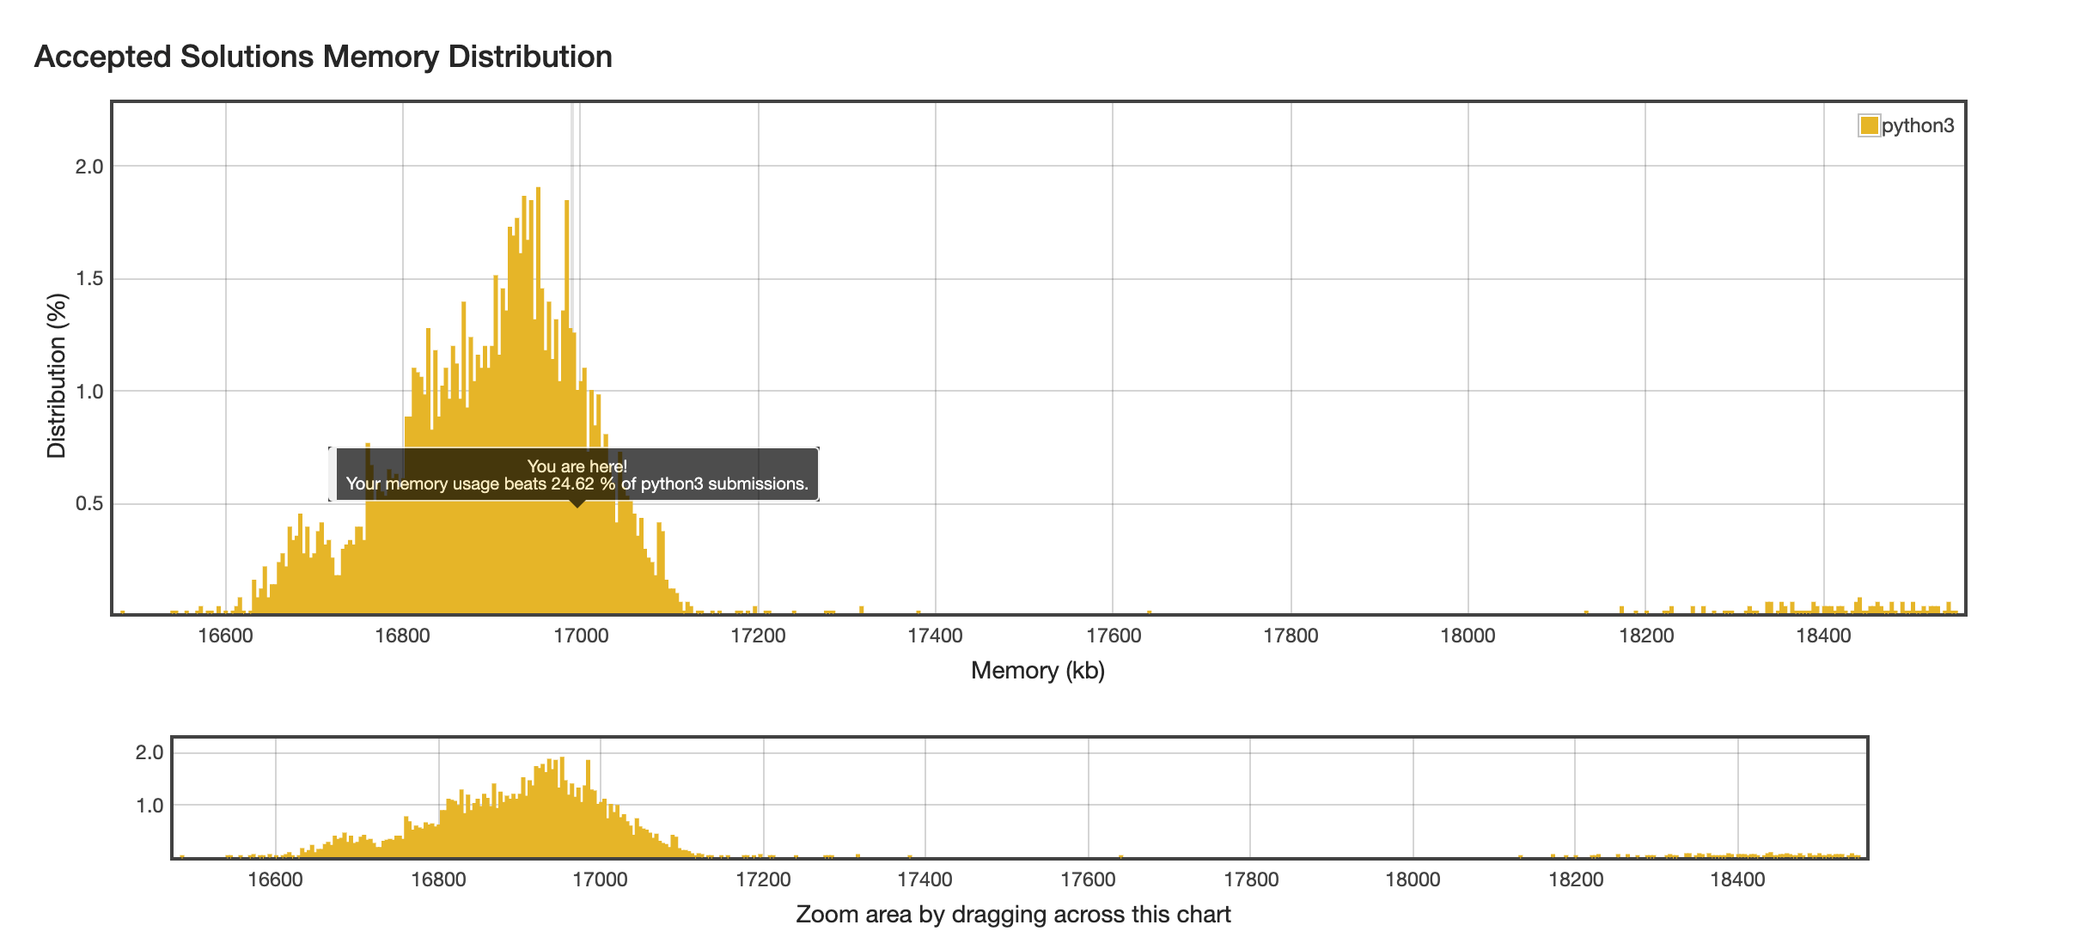Viewport: 2081px width, 943px height.
Task: Click the 17000 label on overview chart
Action: (600, 879)
